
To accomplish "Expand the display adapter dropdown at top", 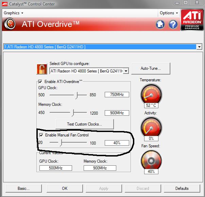I will click(199, 47).
